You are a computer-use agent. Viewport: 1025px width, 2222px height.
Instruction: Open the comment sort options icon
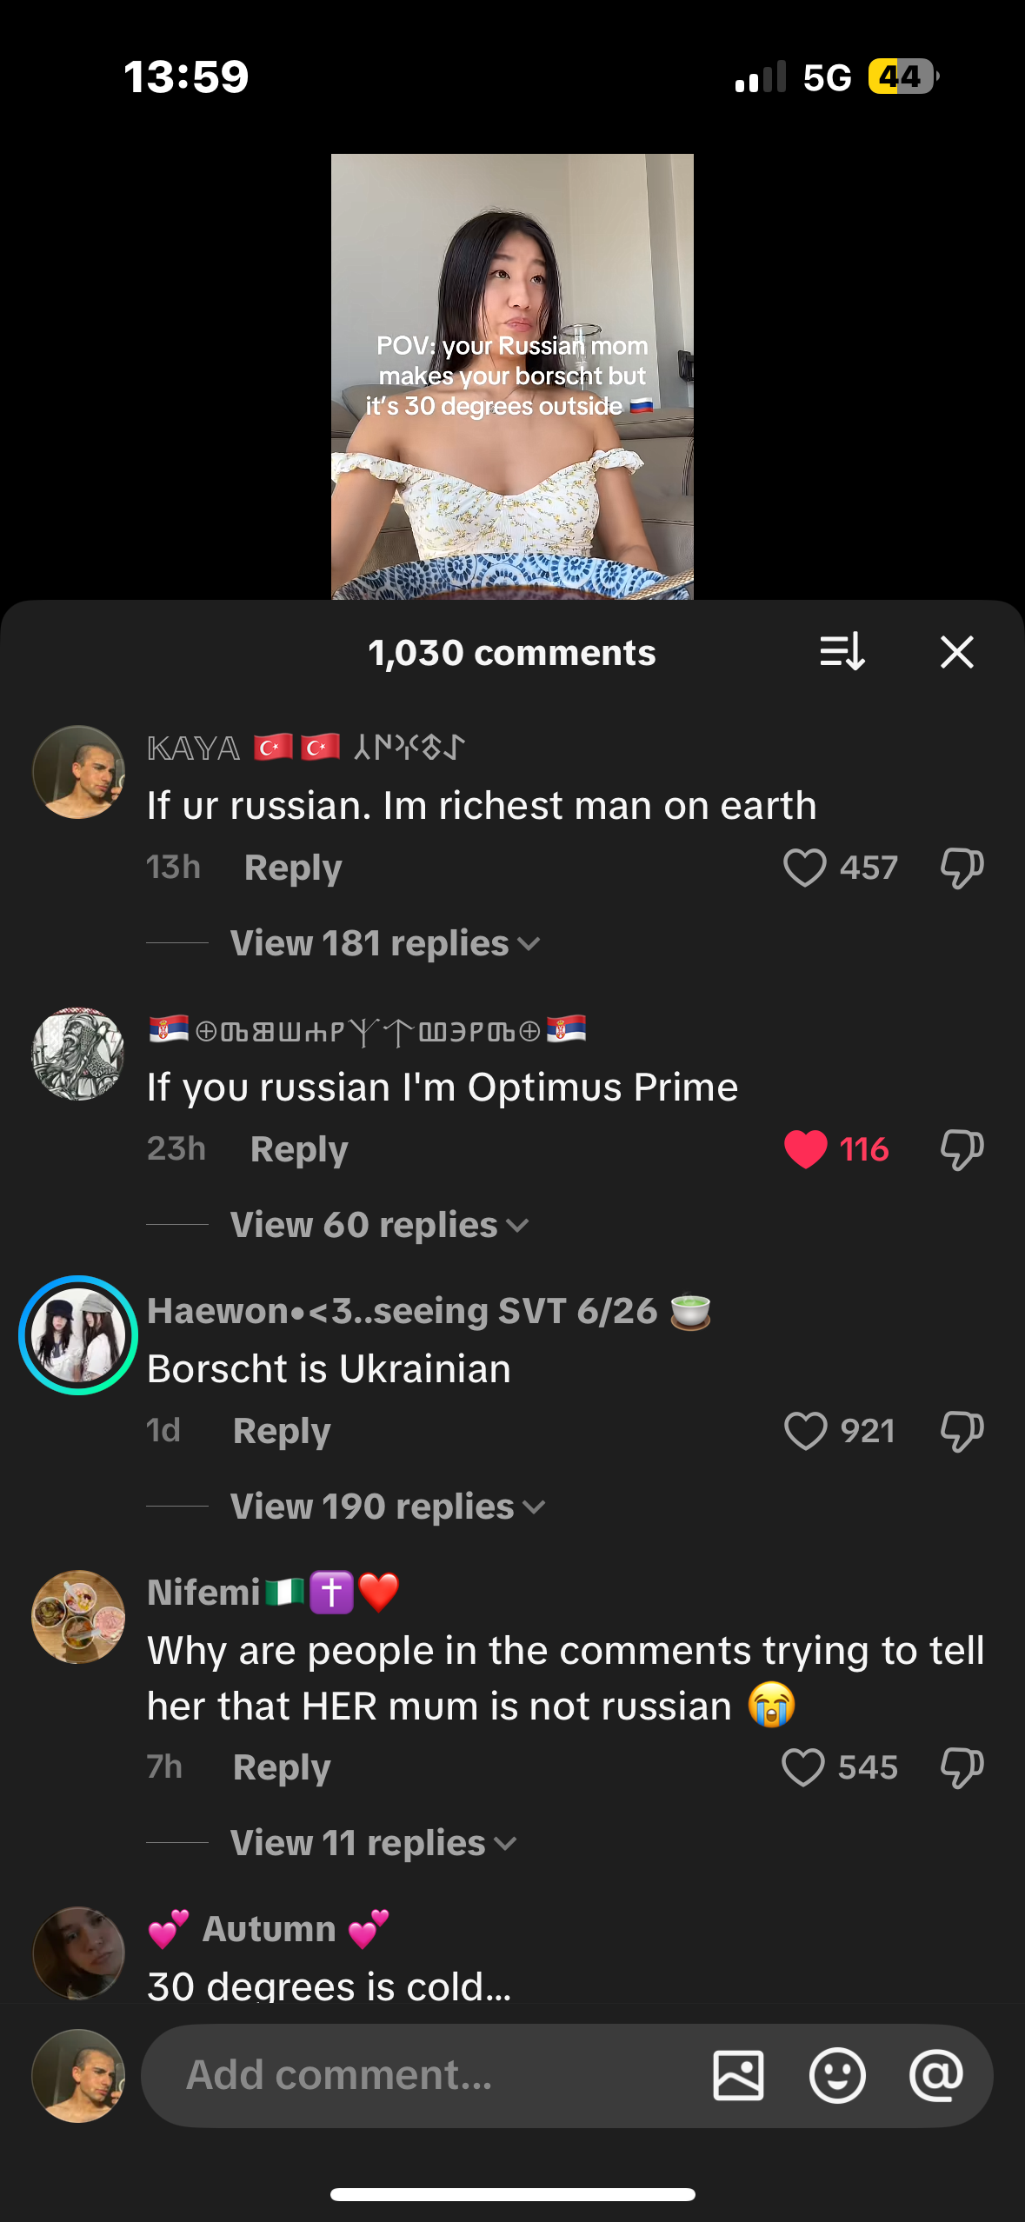[x=842, y=652]
